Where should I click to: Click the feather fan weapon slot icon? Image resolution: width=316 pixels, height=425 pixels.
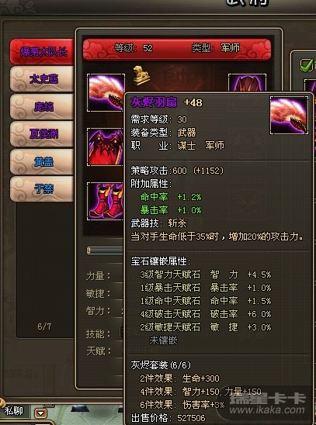pos(106,92)
